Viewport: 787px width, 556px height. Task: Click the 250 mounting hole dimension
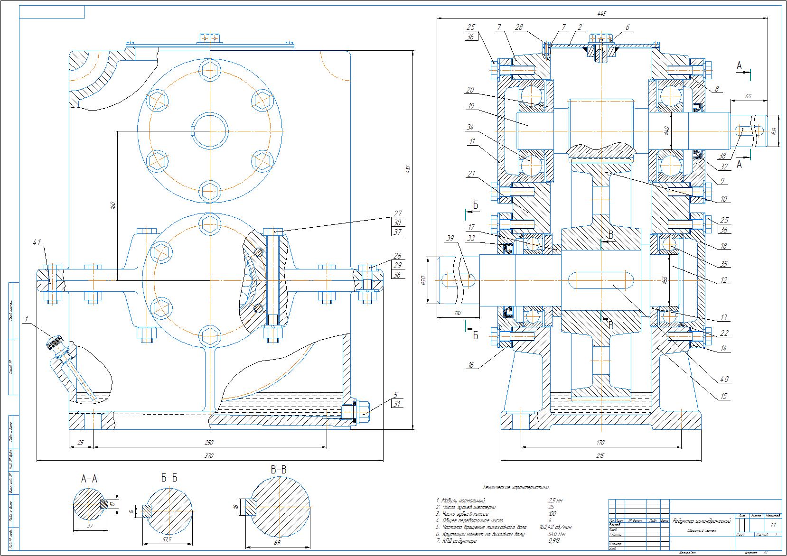click(x=209, y=442)
